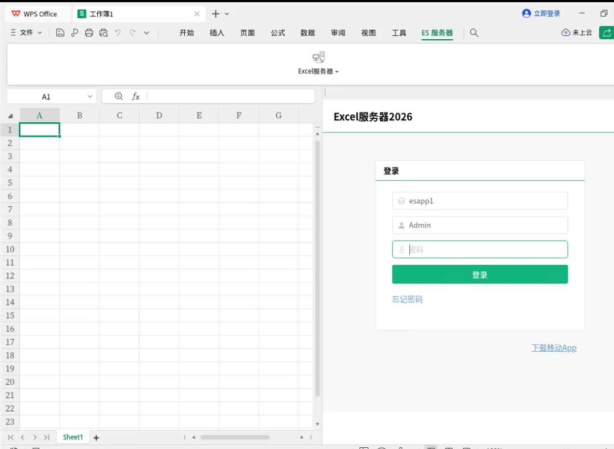The width and height of the screenshot is (614, 449).
Task: Open the 页面 ribbon tab
Action: (x=247, y=33)
